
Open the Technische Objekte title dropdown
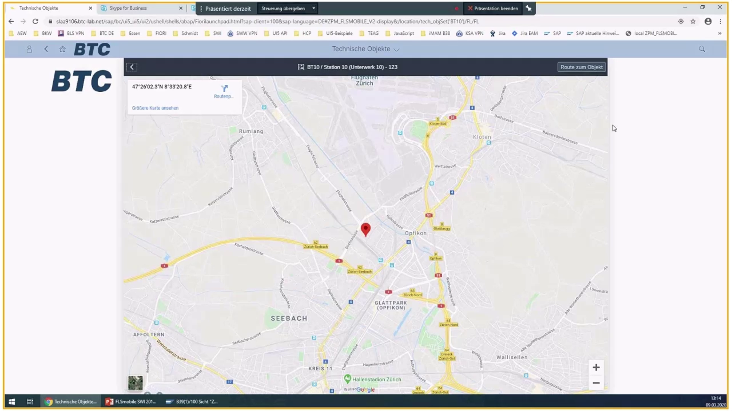[x=396, y=49]
